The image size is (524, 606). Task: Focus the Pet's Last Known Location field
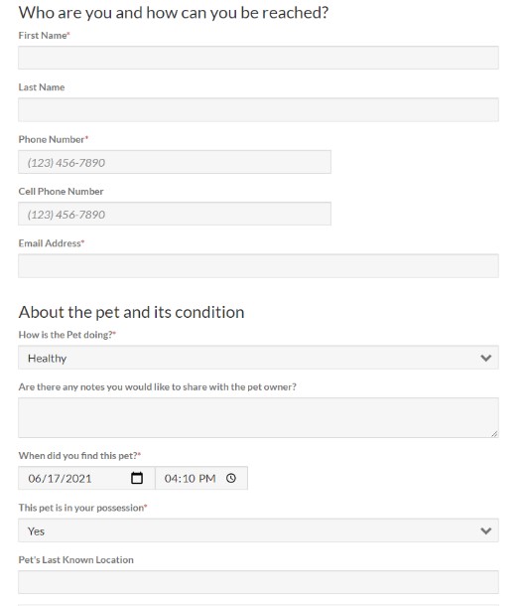pos(258,582)
